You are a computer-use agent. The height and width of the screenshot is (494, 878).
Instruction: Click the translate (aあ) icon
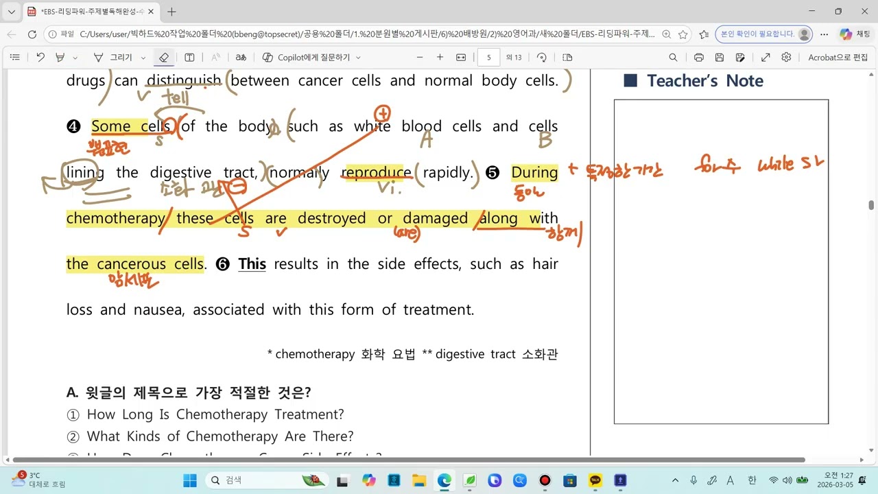click(241, 58)
